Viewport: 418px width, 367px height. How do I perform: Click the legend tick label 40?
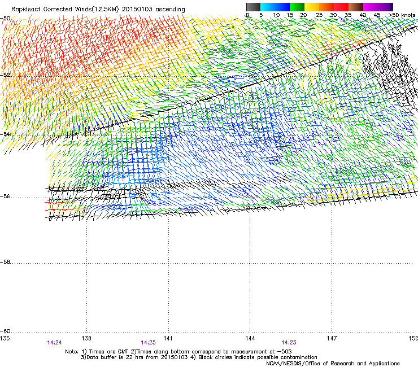click(363, 15)
